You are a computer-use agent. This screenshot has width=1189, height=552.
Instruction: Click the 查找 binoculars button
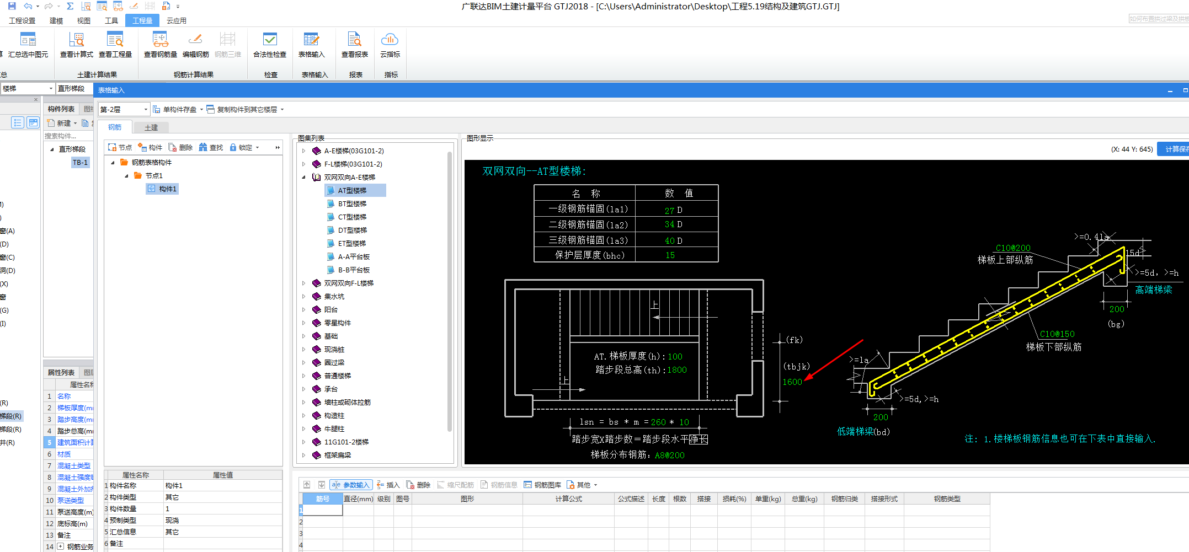(x=211, y=147)
